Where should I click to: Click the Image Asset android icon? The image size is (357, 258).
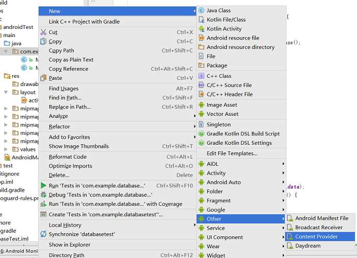click(x=201, y=105)
